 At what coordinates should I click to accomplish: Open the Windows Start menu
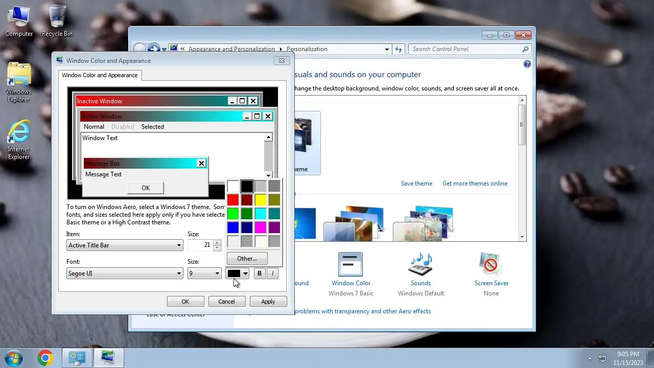(x=14, y=358)
